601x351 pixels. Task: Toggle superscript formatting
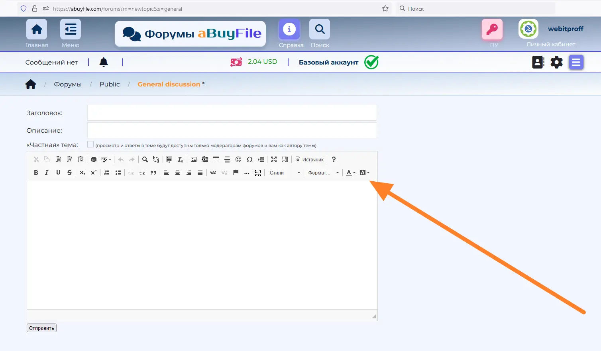click(94, 173)
